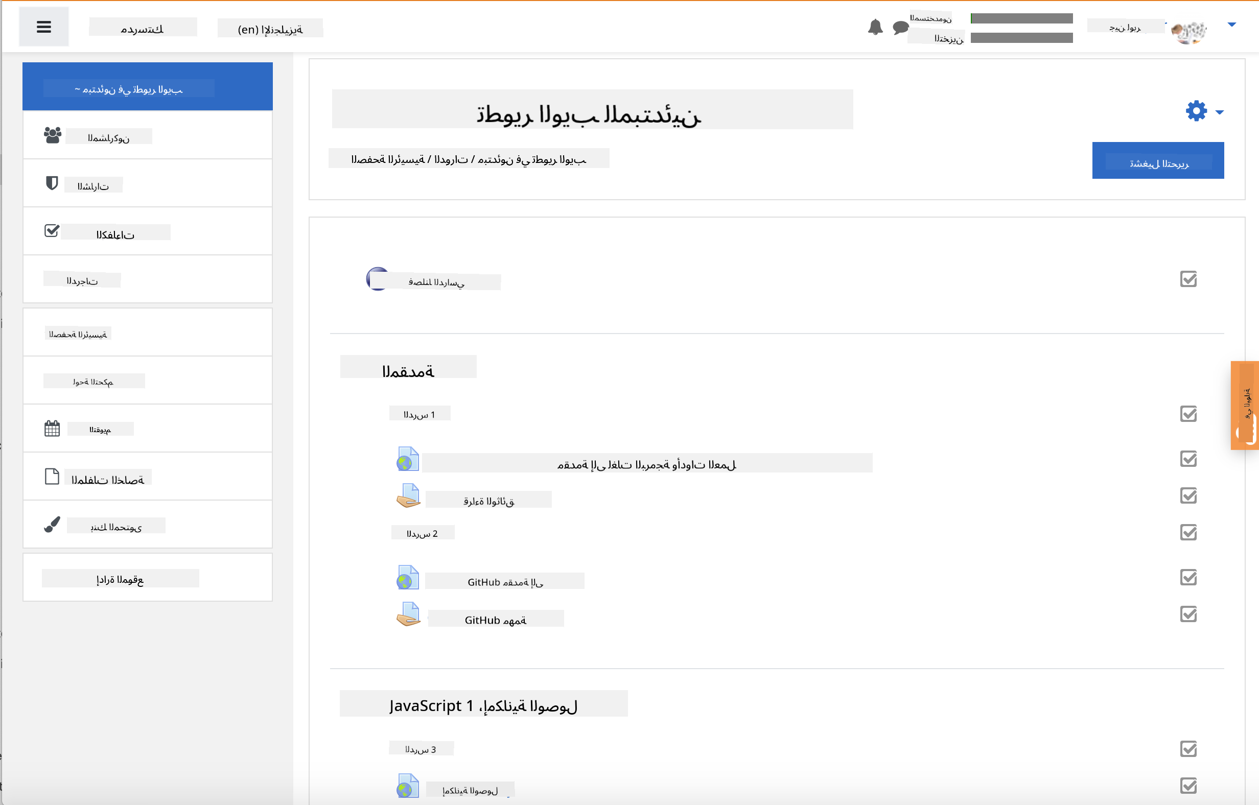Open the notifications bell icon
1259x805 pixels.
click(875, 27)
